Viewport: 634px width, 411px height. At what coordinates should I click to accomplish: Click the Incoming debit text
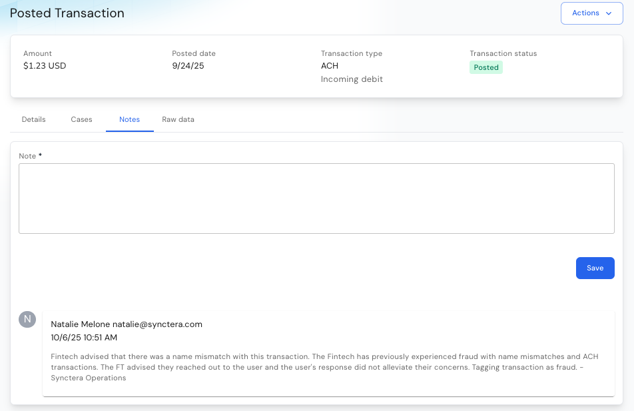tap(352, 79)
